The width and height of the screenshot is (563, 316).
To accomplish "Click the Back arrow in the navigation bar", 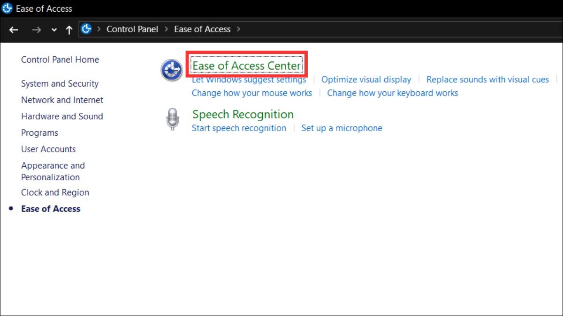I will (14, 29).
